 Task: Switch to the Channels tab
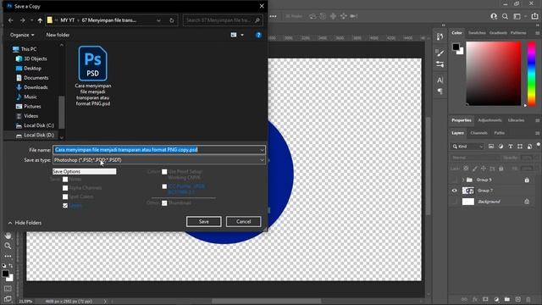[478, 133]
